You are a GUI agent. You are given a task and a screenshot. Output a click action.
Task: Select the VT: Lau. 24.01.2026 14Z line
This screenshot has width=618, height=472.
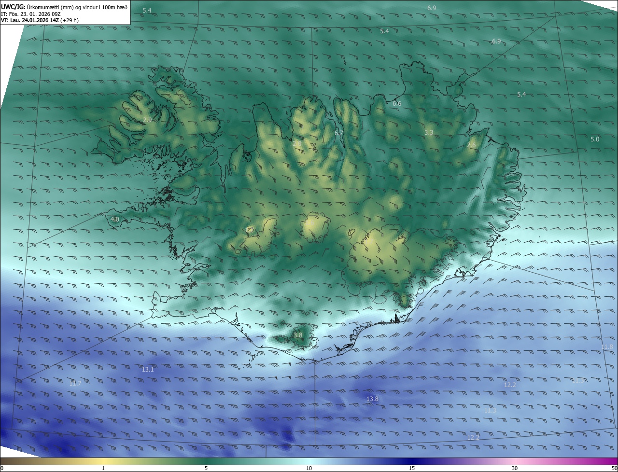coord(41,20)
